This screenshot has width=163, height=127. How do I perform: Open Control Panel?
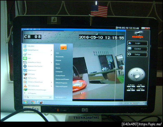[60, 76]
